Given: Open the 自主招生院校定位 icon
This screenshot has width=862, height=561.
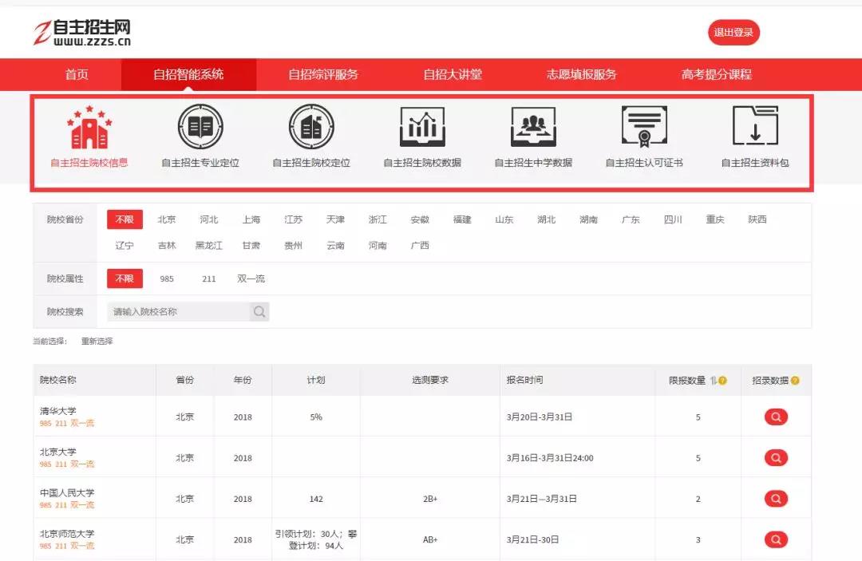Looking at the screenshot, I should 311,128.
